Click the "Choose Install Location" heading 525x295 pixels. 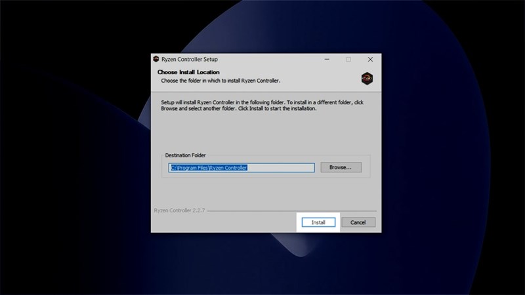188,72
